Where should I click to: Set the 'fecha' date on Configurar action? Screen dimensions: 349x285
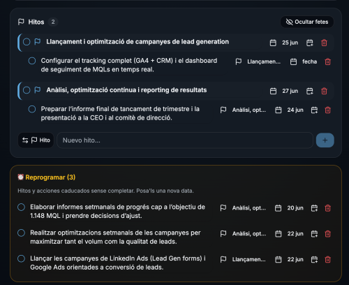coord(304,61)
